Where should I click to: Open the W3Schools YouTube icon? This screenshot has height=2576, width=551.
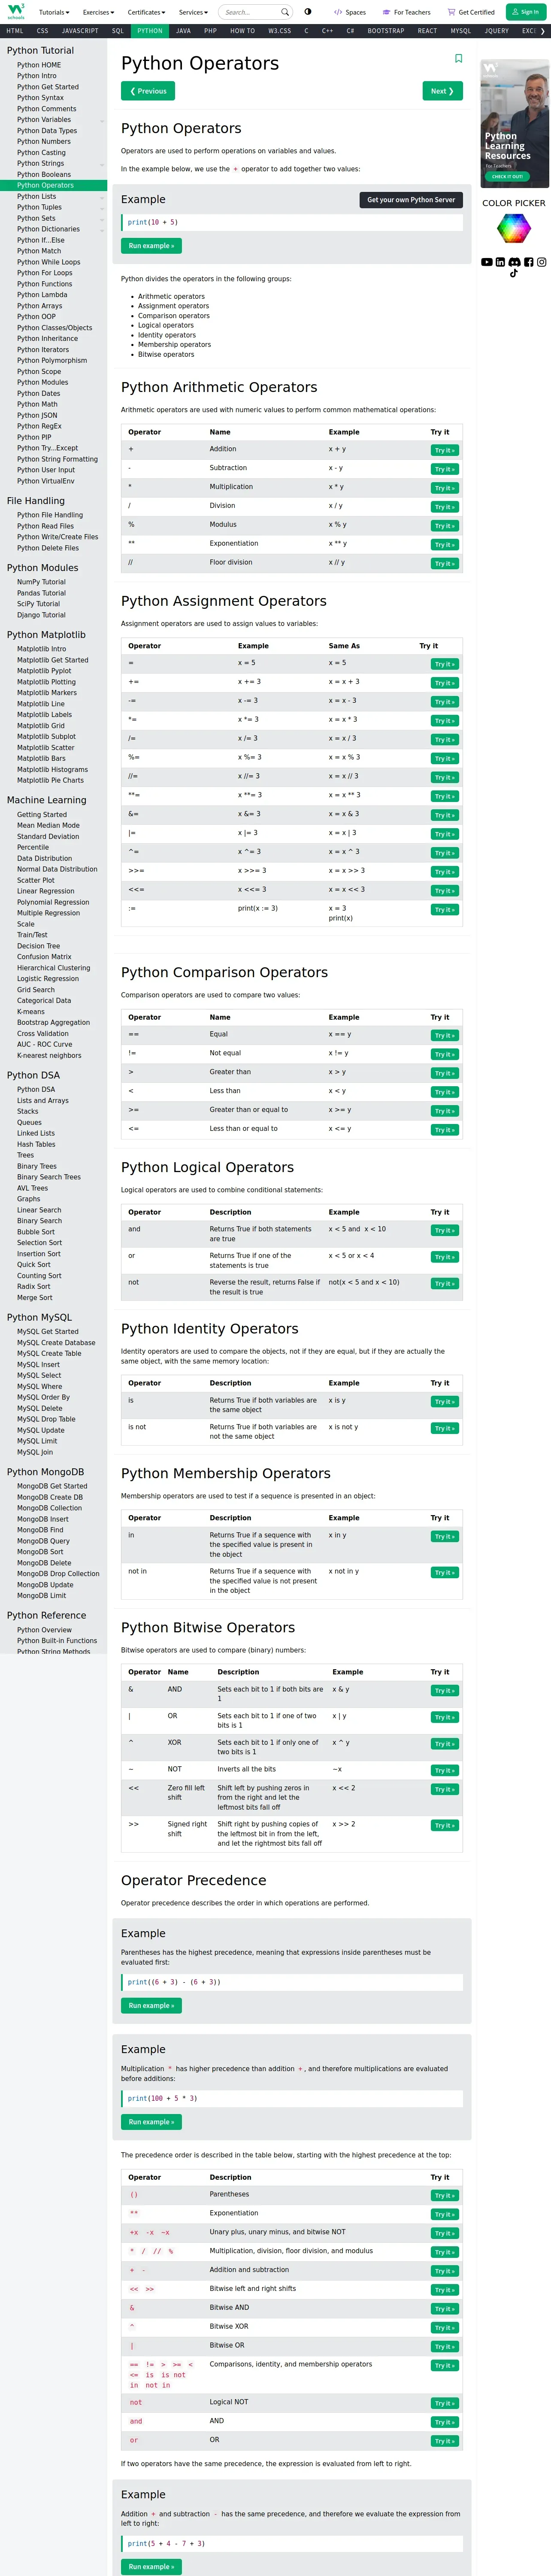pyautogui.click(x=486, y=262)
